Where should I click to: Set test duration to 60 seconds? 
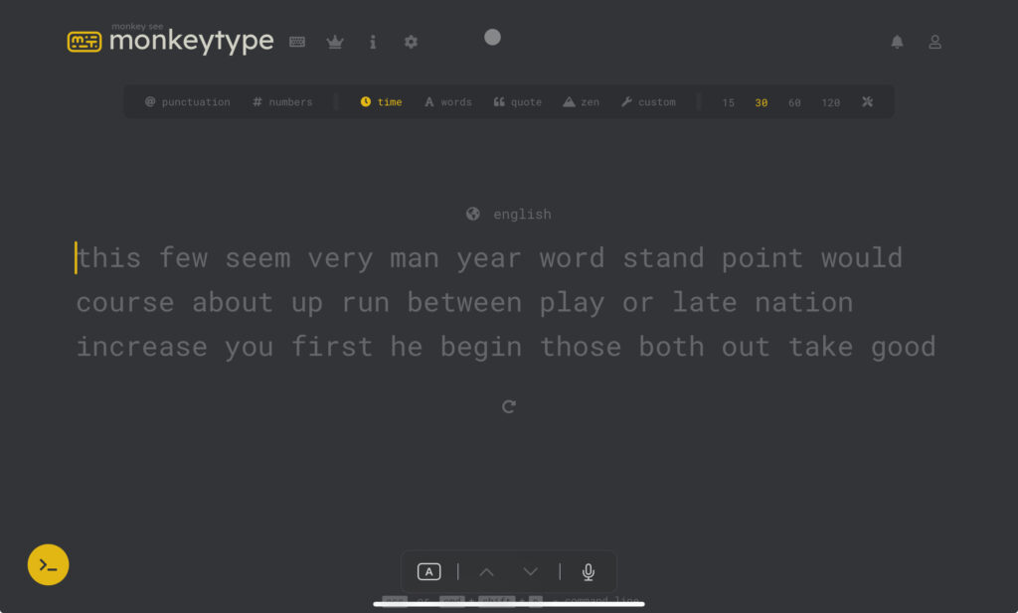click(x=794, y=102)
